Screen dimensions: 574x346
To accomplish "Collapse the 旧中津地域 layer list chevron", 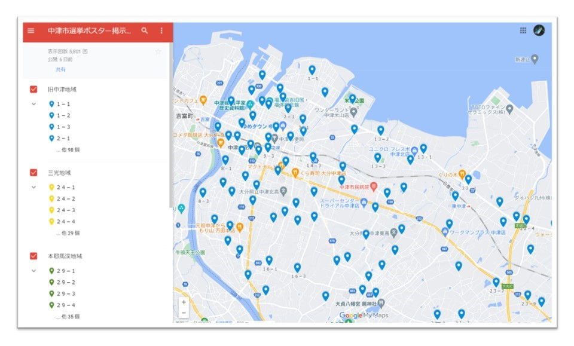I will click(33, 104).
